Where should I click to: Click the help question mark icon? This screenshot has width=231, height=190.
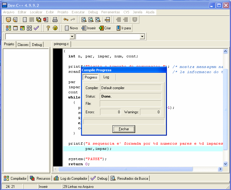48,28
